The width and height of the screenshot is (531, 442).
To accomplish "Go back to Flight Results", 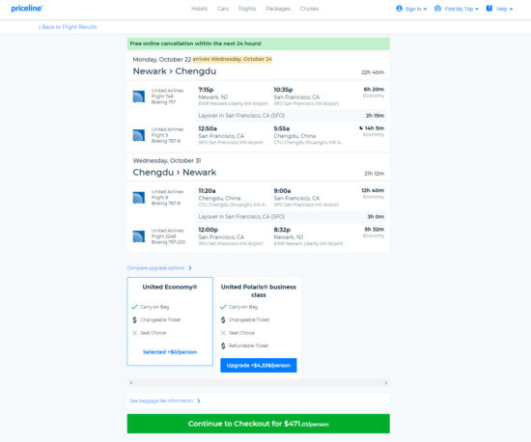I will pos(68,27).
